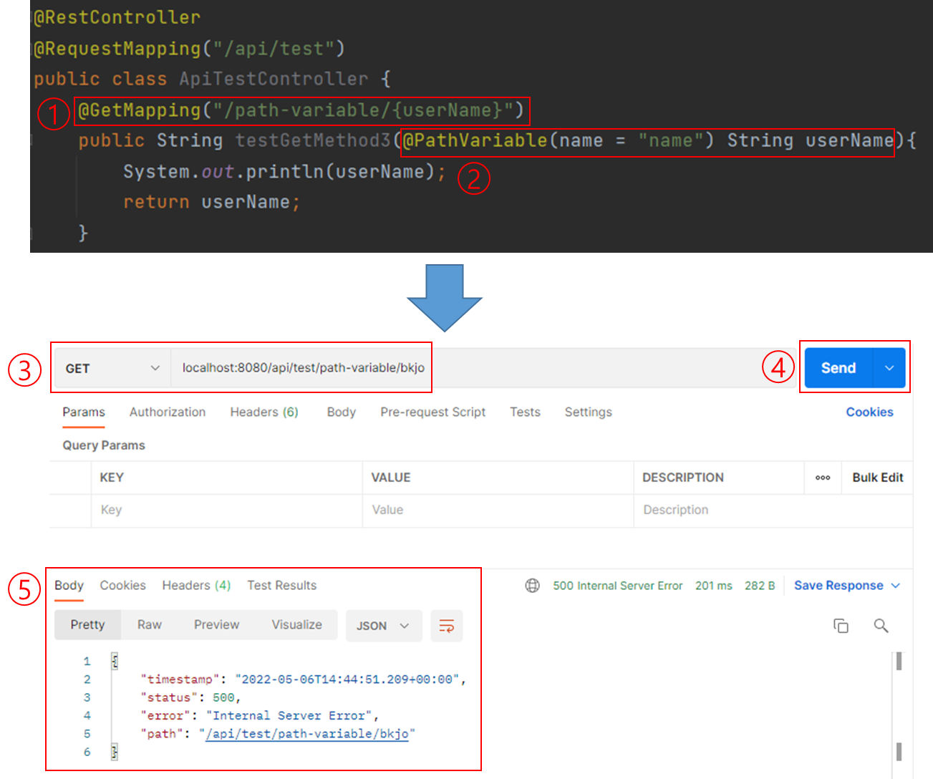Click the @GetMapping annotation line in the code
Image resolution: width=933 pixels, height=779 pixels.
[x=301, y=110]
